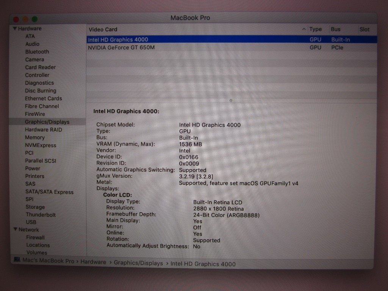The image size is (388, 291).
Task: Click Hardware in the path bar
Action: [x=93, y=262]
